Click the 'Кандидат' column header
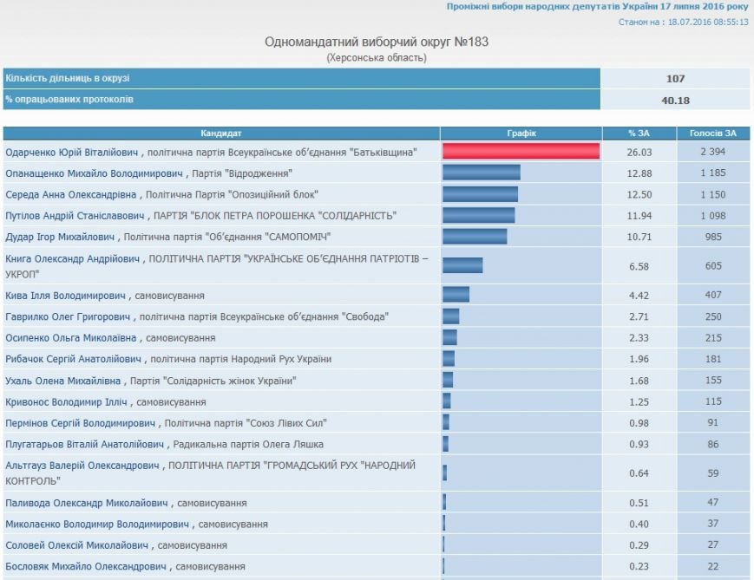754x580 pixels. click(221, 134)
